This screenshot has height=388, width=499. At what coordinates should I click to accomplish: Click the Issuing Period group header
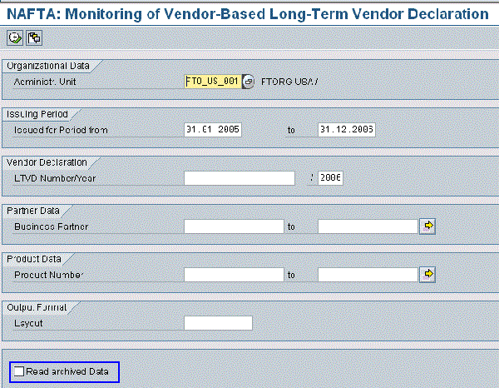[x=37, y=114]
